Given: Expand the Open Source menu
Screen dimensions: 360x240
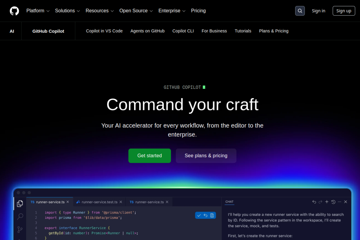Looking at the screenshot, I should click(x=136, y=11).
